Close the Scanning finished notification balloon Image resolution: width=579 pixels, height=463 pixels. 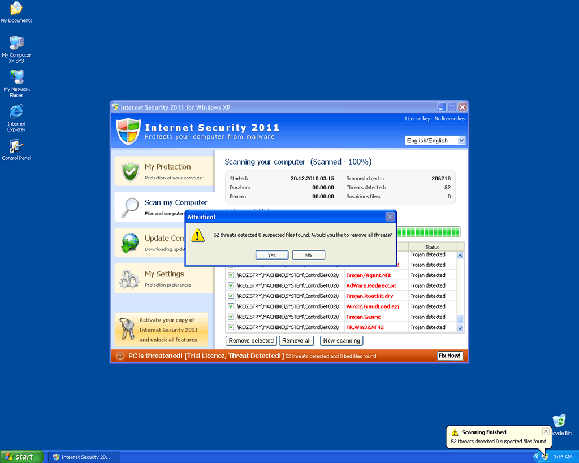[x=546, y=431]
